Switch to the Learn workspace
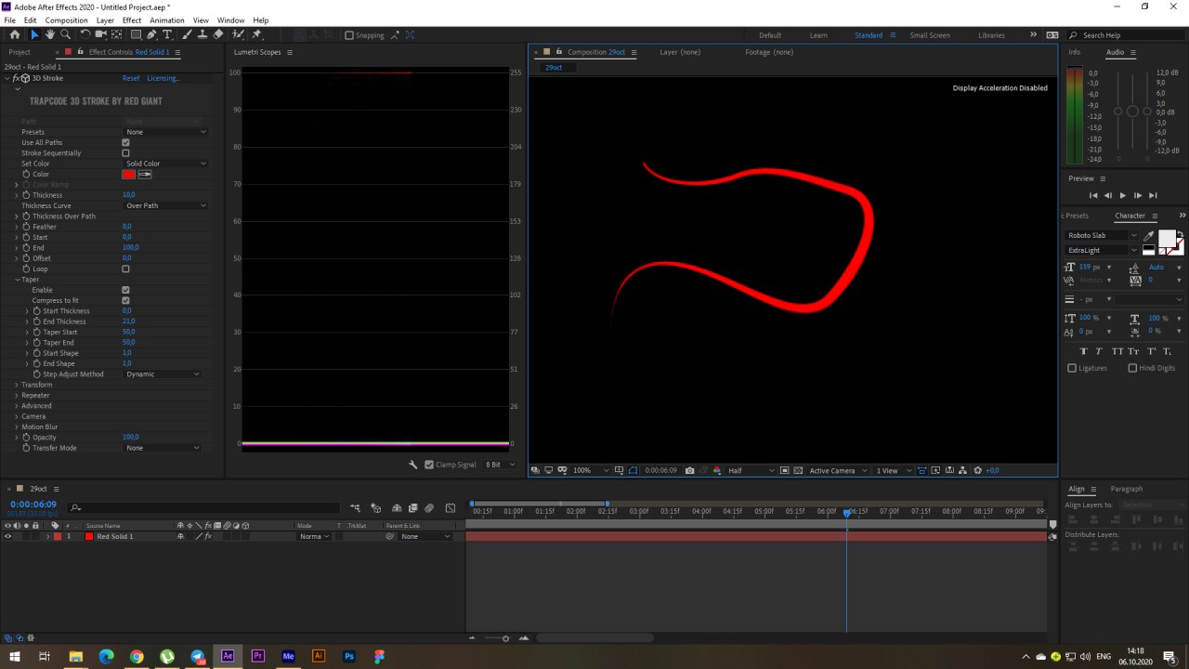This screenshot has height=669, width=1189. [x=818, y=35]
